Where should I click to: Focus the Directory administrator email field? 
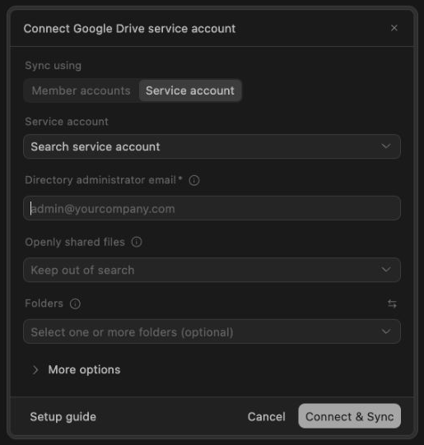[x=212, y=208]
